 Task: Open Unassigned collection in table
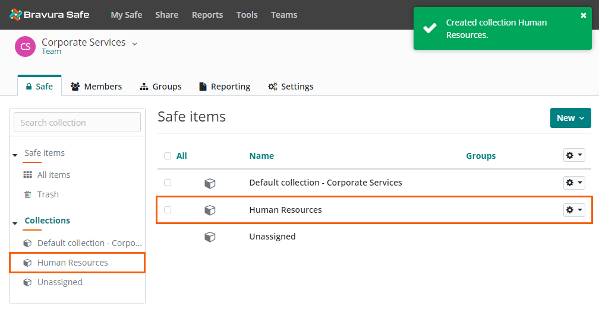272,237
